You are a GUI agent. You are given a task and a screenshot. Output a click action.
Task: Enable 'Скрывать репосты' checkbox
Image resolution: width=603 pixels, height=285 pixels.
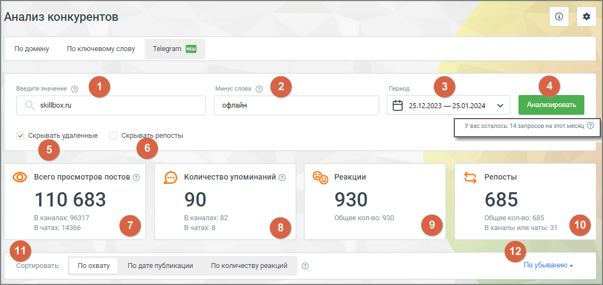pyautogui.click(x=114, y=136)
